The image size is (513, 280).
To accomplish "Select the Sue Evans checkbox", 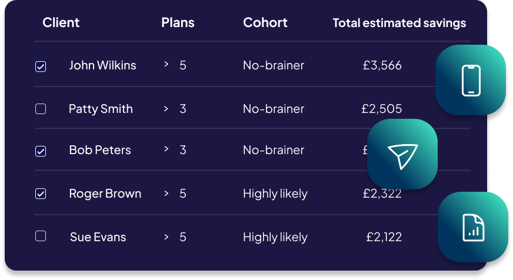I will pyautogui.click(x=41, y=236).
